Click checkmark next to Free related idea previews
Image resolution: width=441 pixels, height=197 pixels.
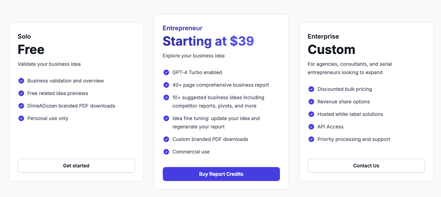21,93
